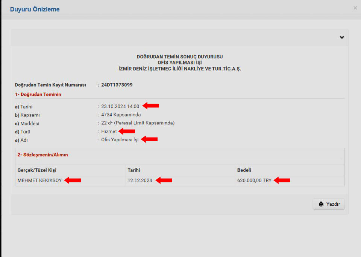
Task: Collapse the announcement panel with chevron
Action: [x=342, y=37]
